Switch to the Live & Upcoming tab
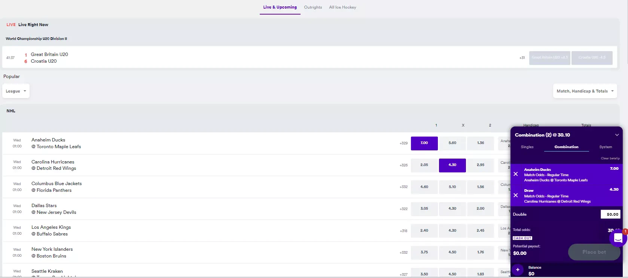628x278 pixels. tap(280, 7)
